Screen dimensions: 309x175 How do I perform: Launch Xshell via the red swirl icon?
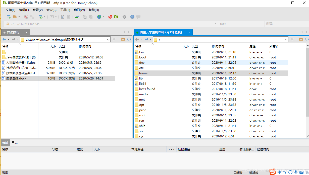110,17
